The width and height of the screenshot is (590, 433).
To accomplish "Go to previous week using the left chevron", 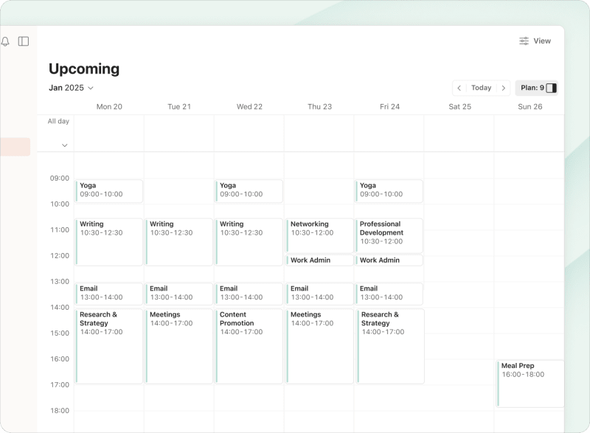I will click(459, 88).
